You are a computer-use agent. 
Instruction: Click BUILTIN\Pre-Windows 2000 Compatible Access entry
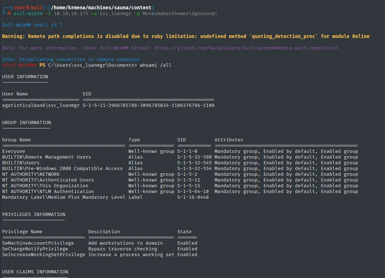[62, 168]
